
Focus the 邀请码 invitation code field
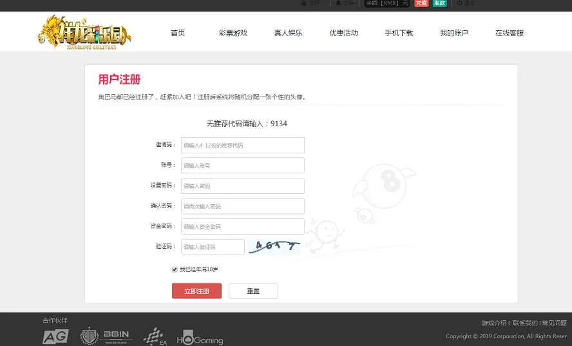tap(242, 146)
